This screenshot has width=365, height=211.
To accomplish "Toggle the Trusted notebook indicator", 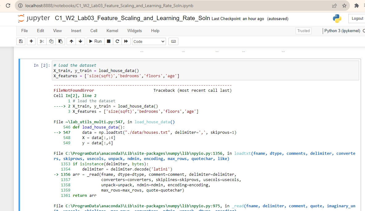I will pos(303,31).
